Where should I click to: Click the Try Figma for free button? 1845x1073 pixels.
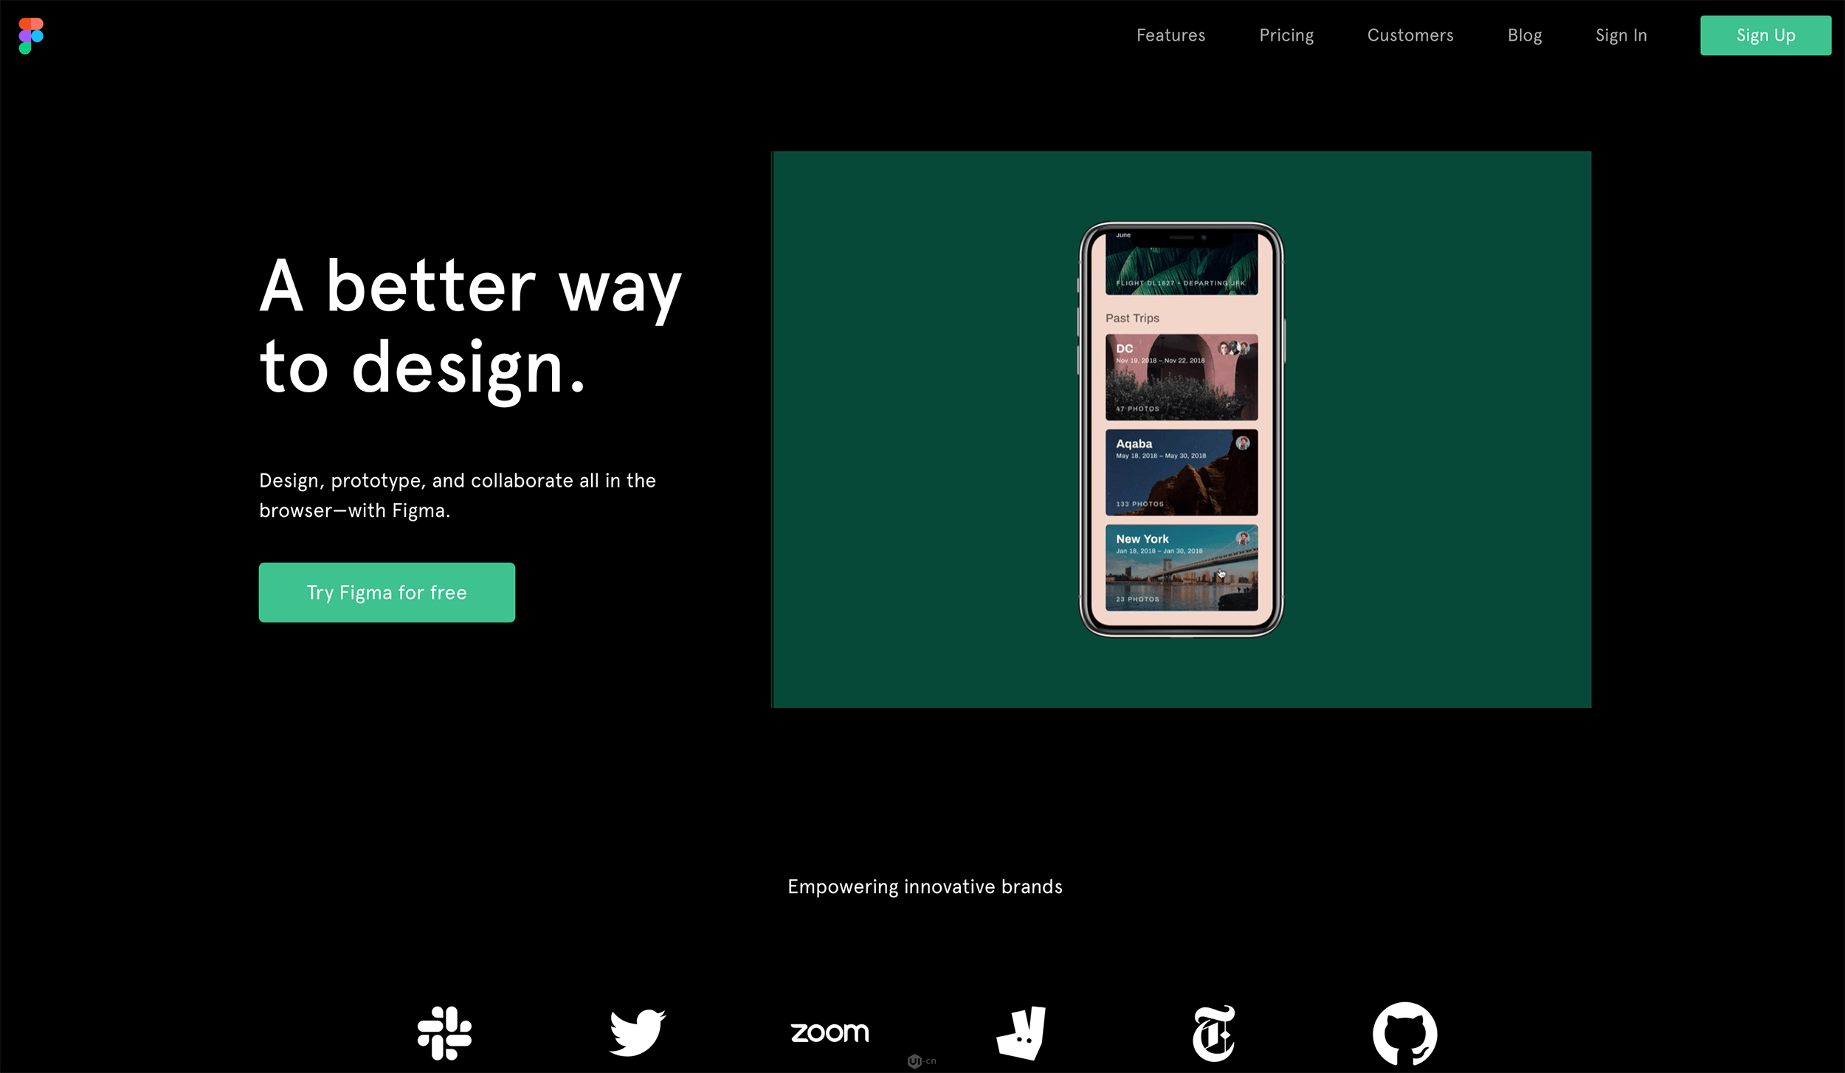tap(387, 593)
